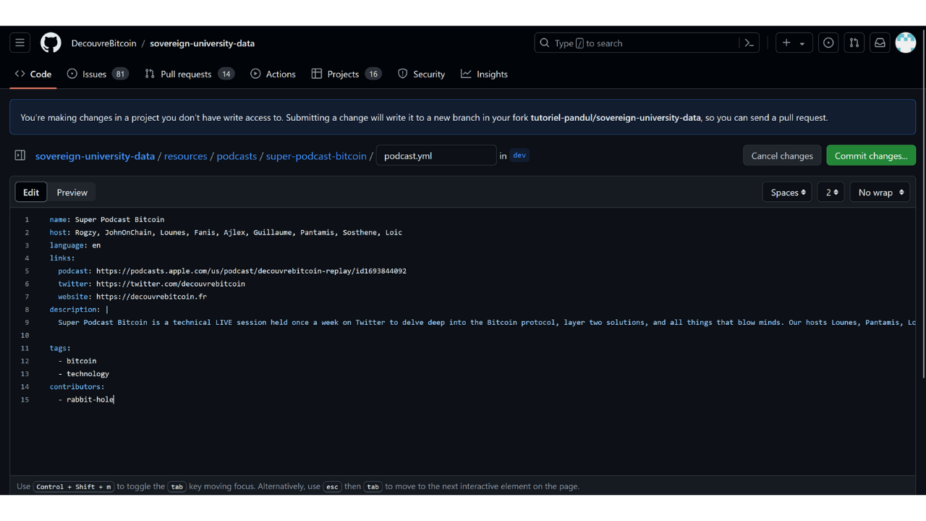This screenshot has height=521, width=926.
Task: Click the Apple podcast URL on line 5
Action: tap(251, 271)
